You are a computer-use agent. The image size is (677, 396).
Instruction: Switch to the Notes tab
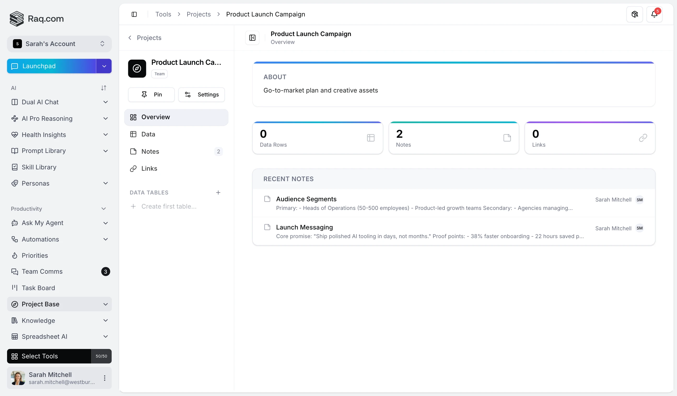[150, 151]
